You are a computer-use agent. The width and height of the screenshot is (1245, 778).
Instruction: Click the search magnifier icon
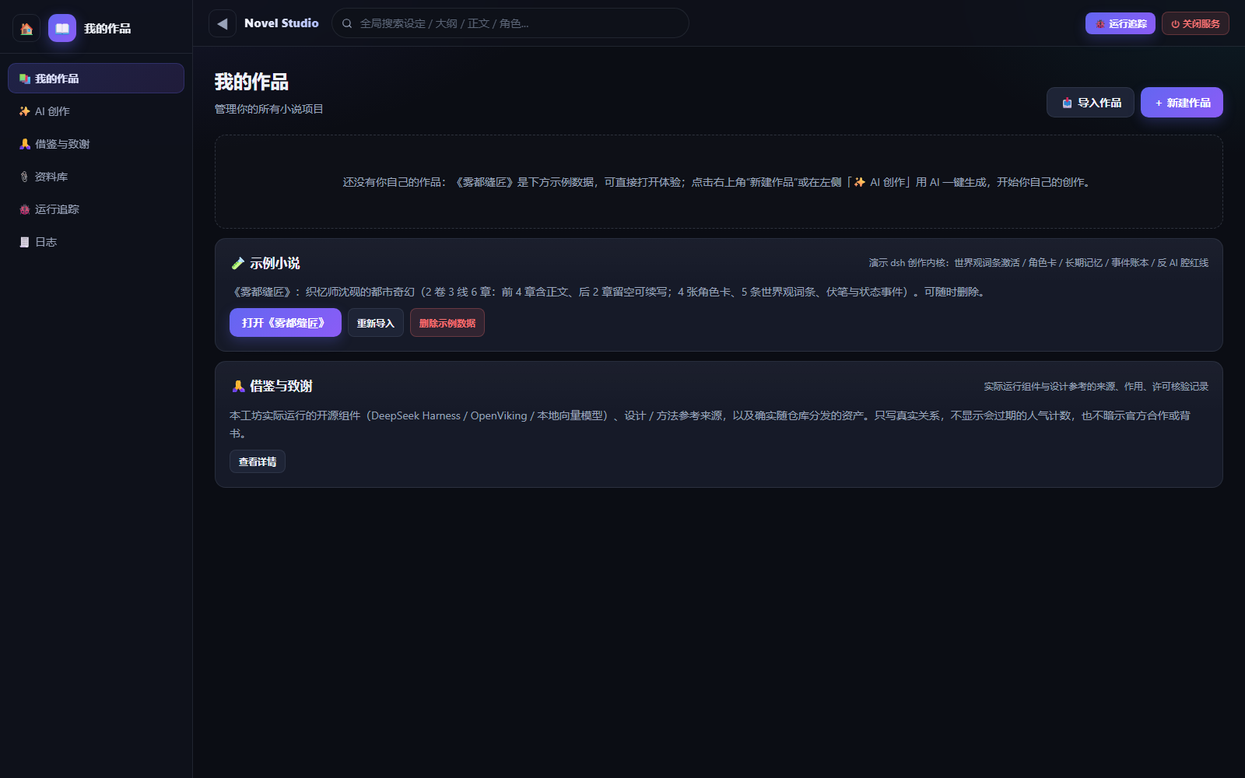pos(347,23)
